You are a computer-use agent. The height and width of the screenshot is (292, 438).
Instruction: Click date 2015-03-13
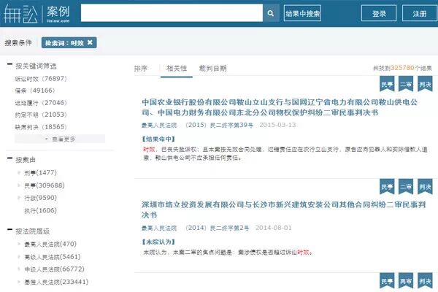(277, 125)
